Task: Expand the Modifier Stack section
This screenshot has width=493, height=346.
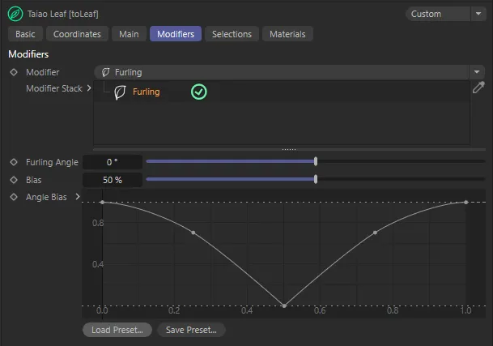Action: click(x=89, y=88)
